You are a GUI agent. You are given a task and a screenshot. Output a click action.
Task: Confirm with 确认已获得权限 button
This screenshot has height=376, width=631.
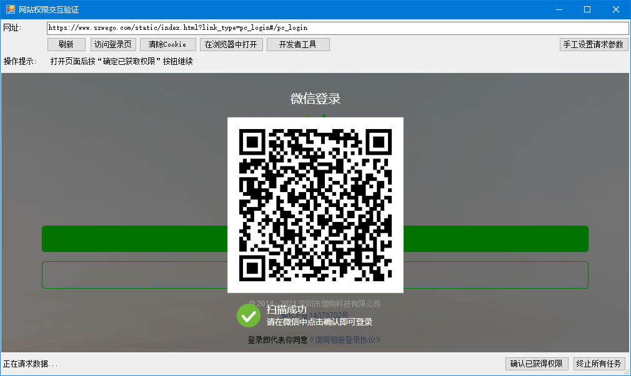[x=537, y=364]
